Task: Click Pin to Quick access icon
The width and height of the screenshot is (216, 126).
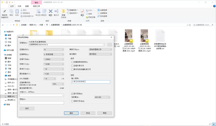Action: (x=5, y=11)
